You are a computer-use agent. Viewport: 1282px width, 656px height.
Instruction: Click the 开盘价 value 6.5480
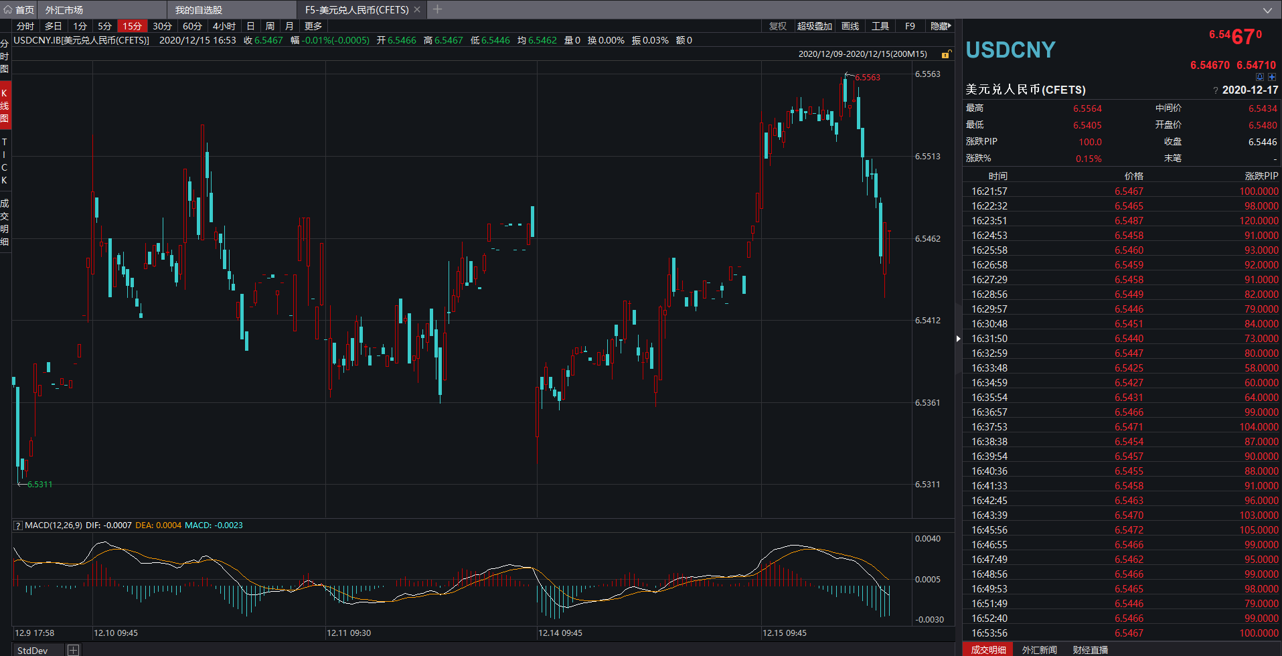1263,125
